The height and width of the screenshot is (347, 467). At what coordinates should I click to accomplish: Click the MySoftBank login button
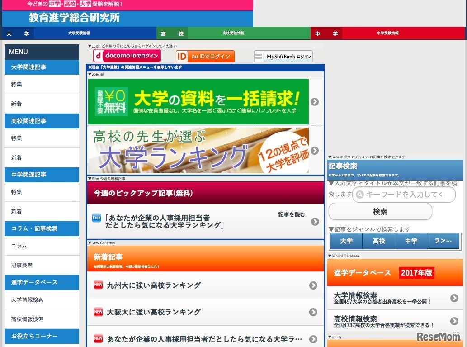click(x=283, y=57)
